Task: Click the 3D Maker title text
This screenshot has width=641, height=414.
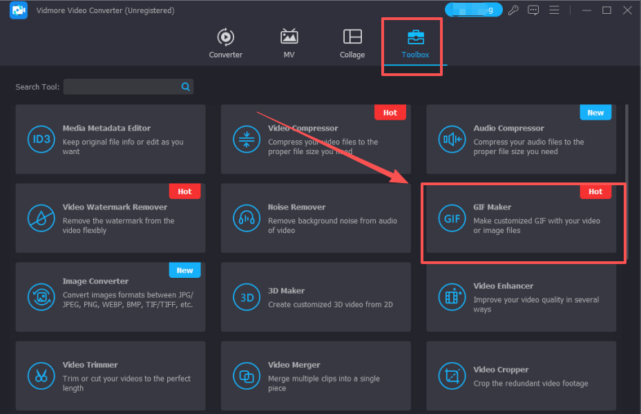Action: click(x=286, y=291)
